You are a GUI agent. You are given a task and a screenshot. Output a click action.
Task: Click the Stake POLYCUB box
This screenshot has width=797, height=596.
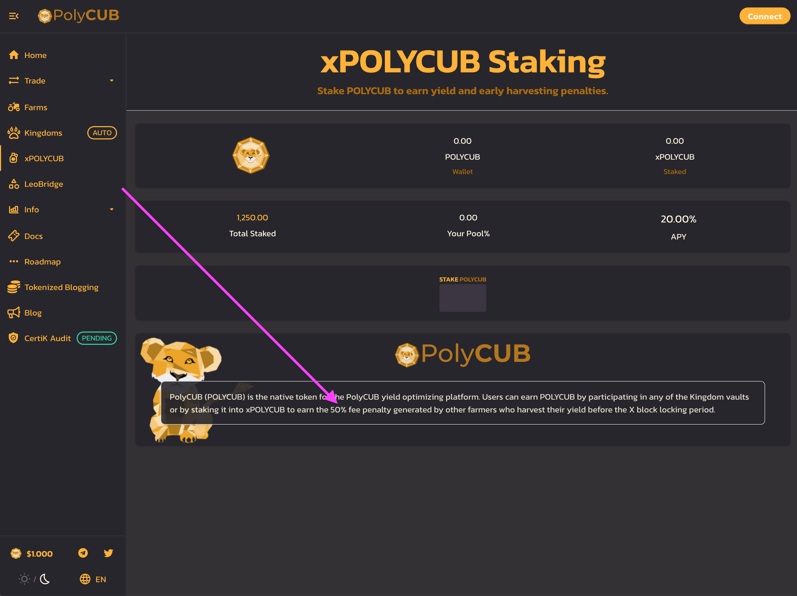[463, 298]
